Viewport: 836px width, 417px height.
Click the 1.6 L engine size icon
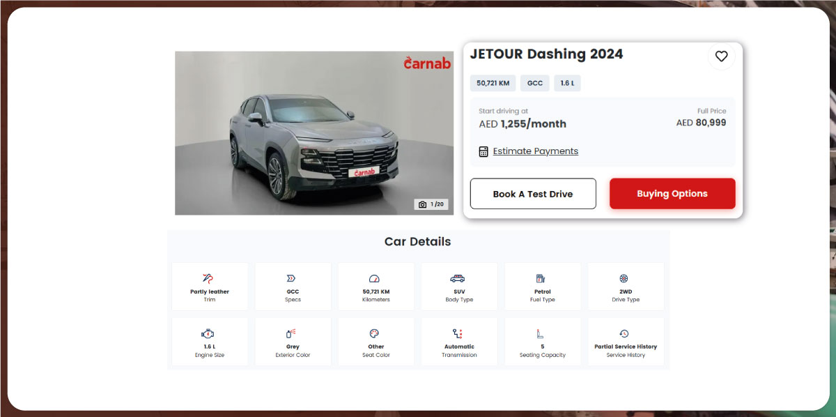(x=209, y=334)
